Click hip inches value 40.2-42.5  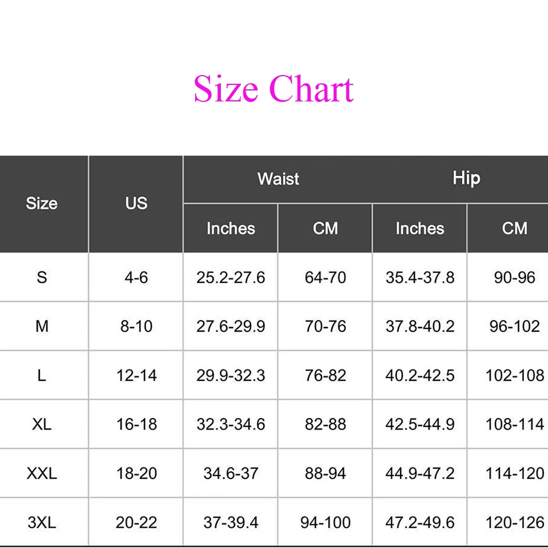pos(420,375)
